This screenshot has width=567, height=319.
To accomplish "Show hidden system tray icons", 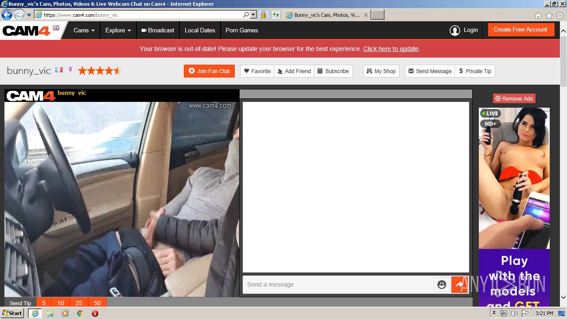I will (x=494, y=313).
